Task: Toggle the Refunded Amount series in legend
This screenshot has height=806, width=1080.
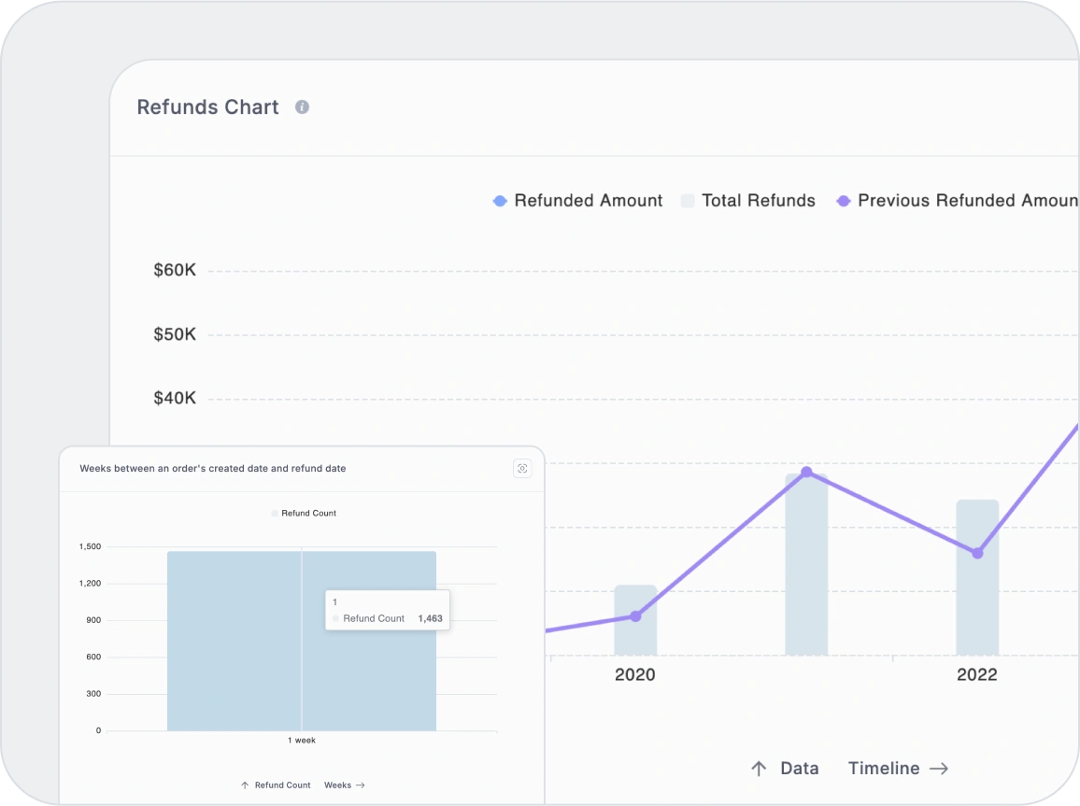Action: [577, 201]
